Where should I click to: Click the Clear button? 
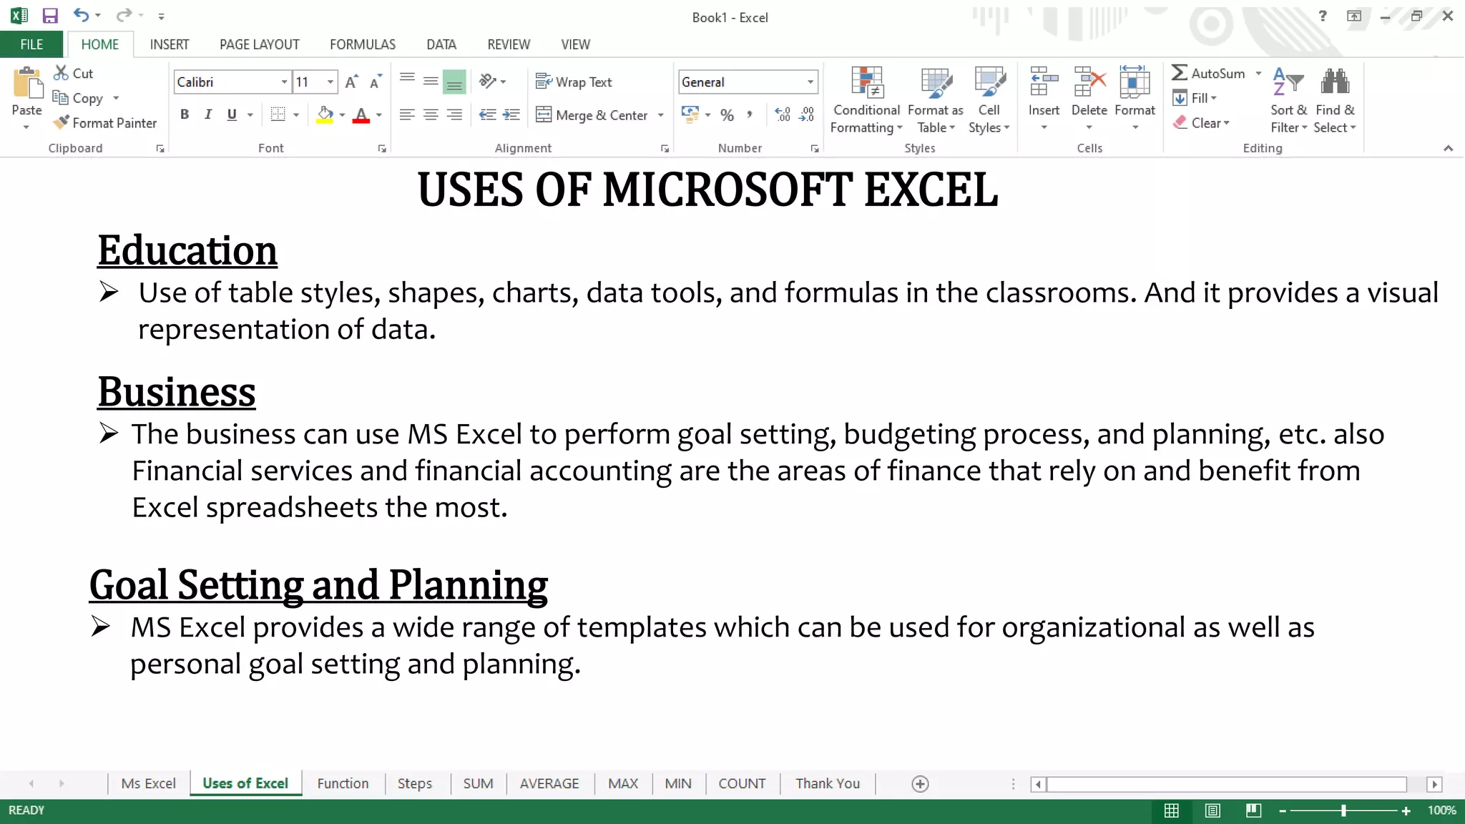[x=1202, y=123]
